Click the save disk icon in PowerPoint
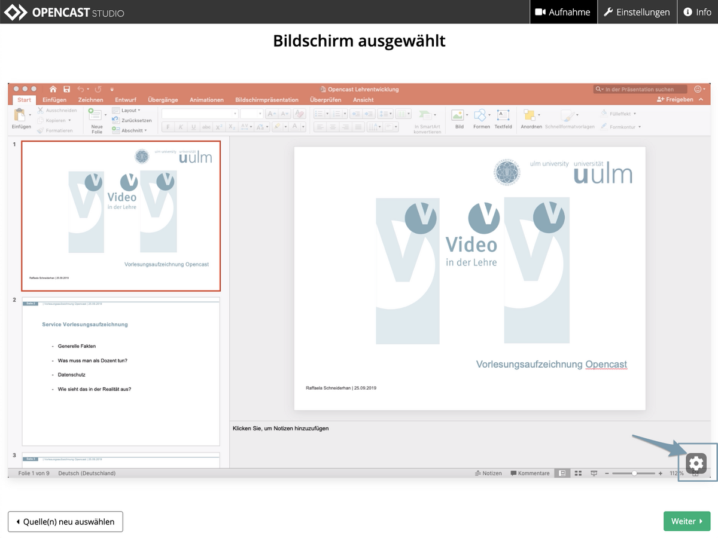 [x=66, y=89]
